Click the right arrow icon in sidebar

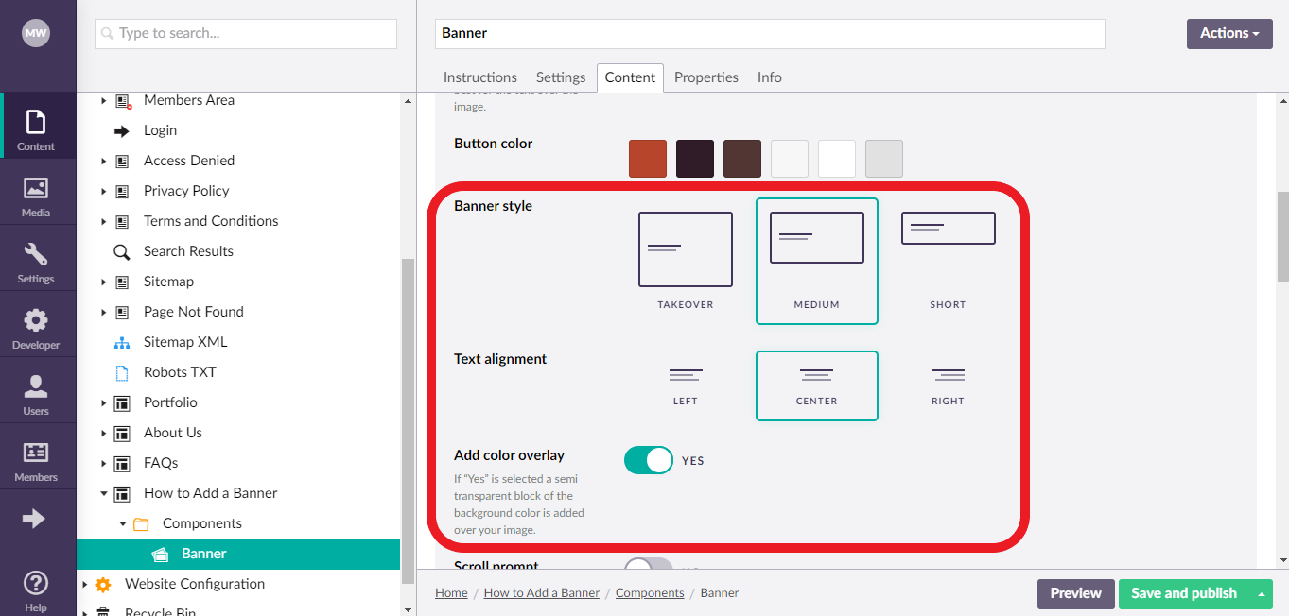(x=34, y=519)
